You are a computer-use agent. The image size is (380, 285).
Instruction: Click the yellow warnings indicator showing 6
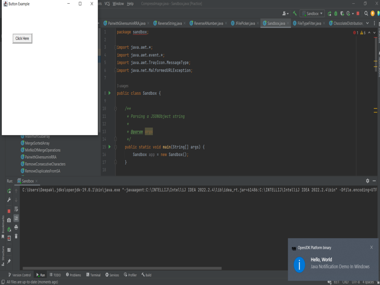click(x=363, y=33)
